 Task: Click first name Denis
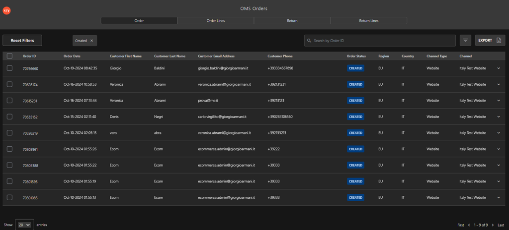pos(114,116)
